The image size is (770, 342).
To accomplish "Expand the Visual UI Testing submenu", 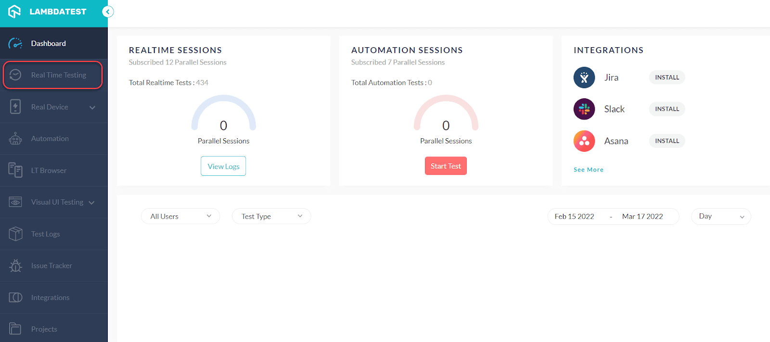I will tap(92, 203).
